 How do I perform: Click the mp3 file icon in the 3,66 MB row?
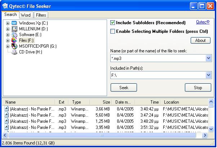pos(6,109)
